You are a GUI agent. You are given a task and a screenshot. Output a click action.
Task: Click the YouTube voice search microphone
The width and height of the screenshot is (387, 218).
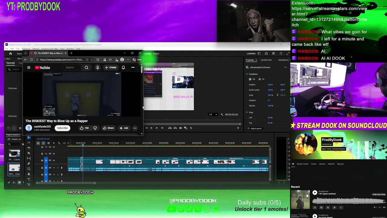[97, 68]
